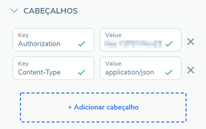The height and width of the screenshot is (129, 206).
Task: Click green checkmark next to Content-Type
Action: click(x=82, y=72)
